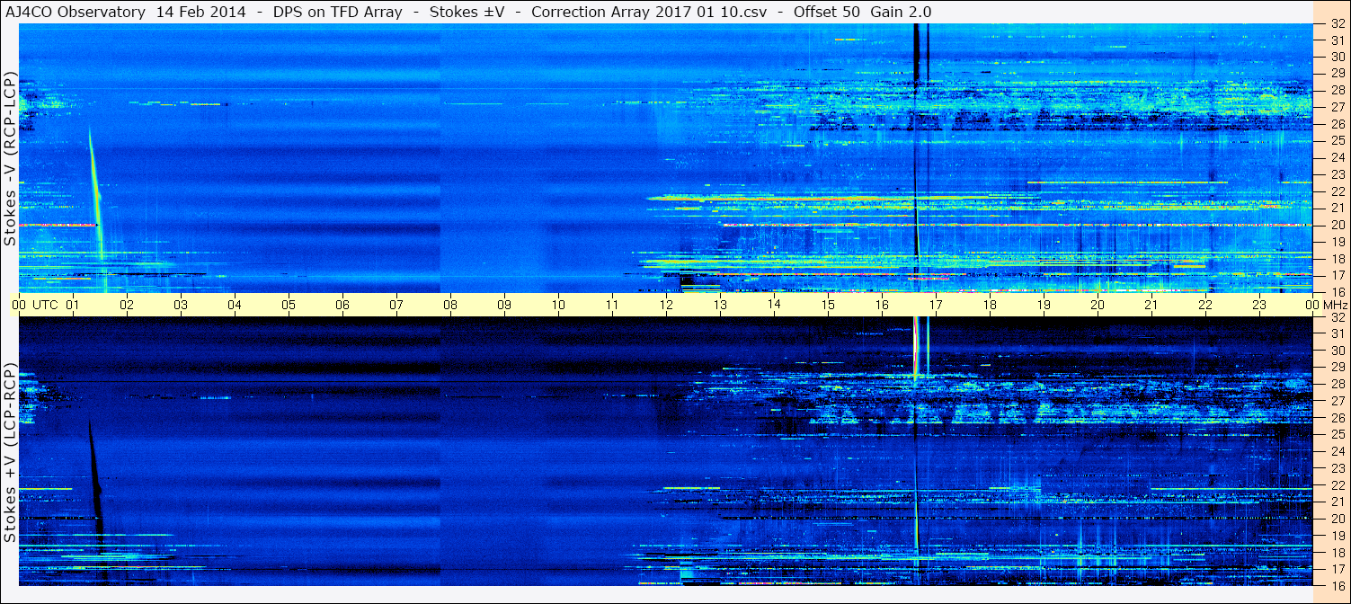Click the bright sloping burst in Stokes -V panel

coord(96,196)
